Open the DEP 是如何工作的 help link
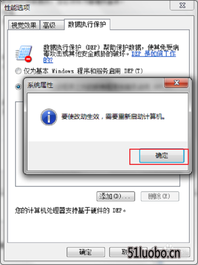Screen dimensions: 198x265 154,54
